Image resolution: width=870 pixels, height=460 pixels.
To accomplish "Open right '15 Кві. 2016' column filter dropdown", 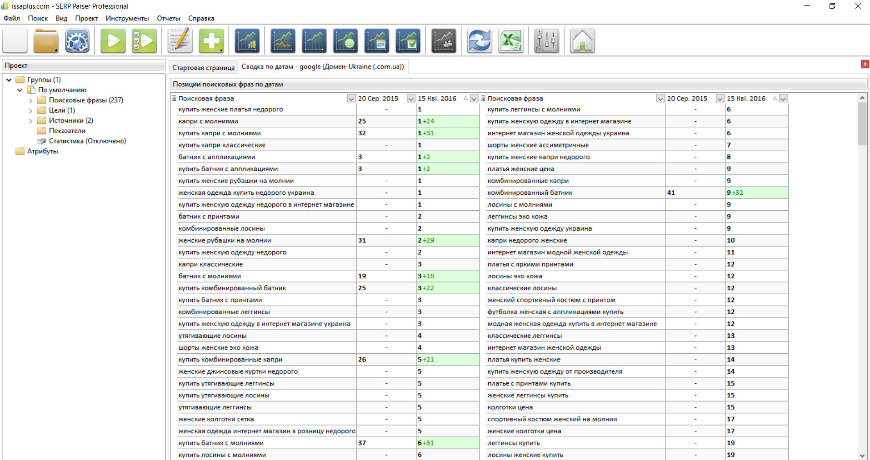I will [x=783, y=99].
